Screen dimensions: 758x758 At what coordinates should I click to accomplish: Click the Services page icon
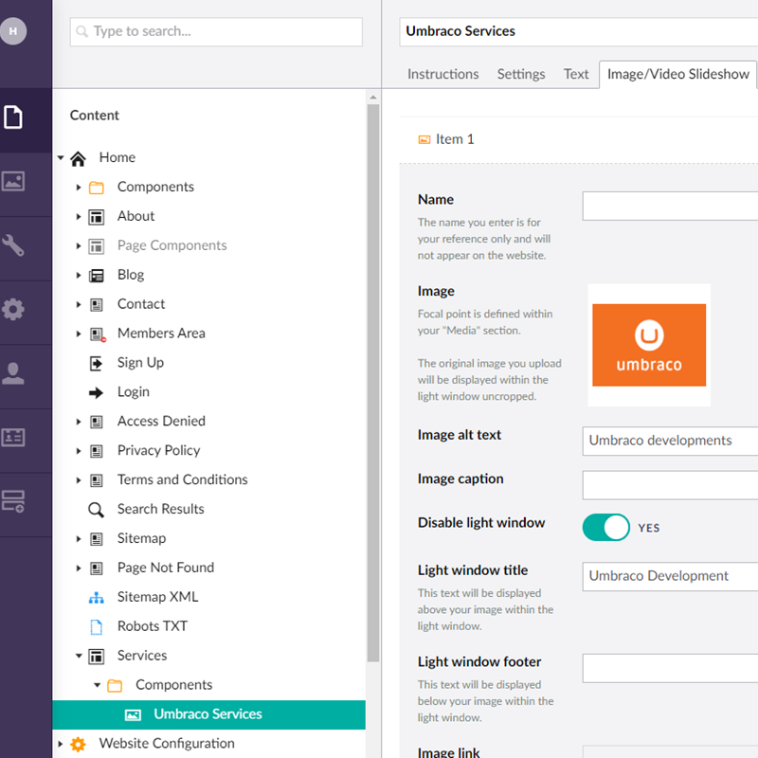click(x=97, y=657)
